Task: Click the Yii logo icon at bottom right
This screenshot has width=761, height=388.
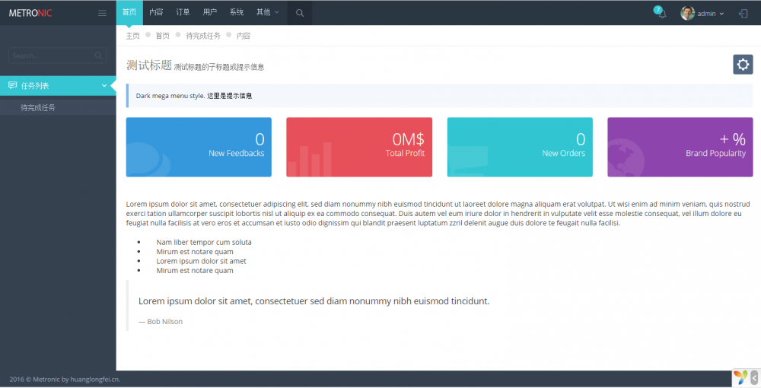Action: pyautogui.click(x=740, y=377)
